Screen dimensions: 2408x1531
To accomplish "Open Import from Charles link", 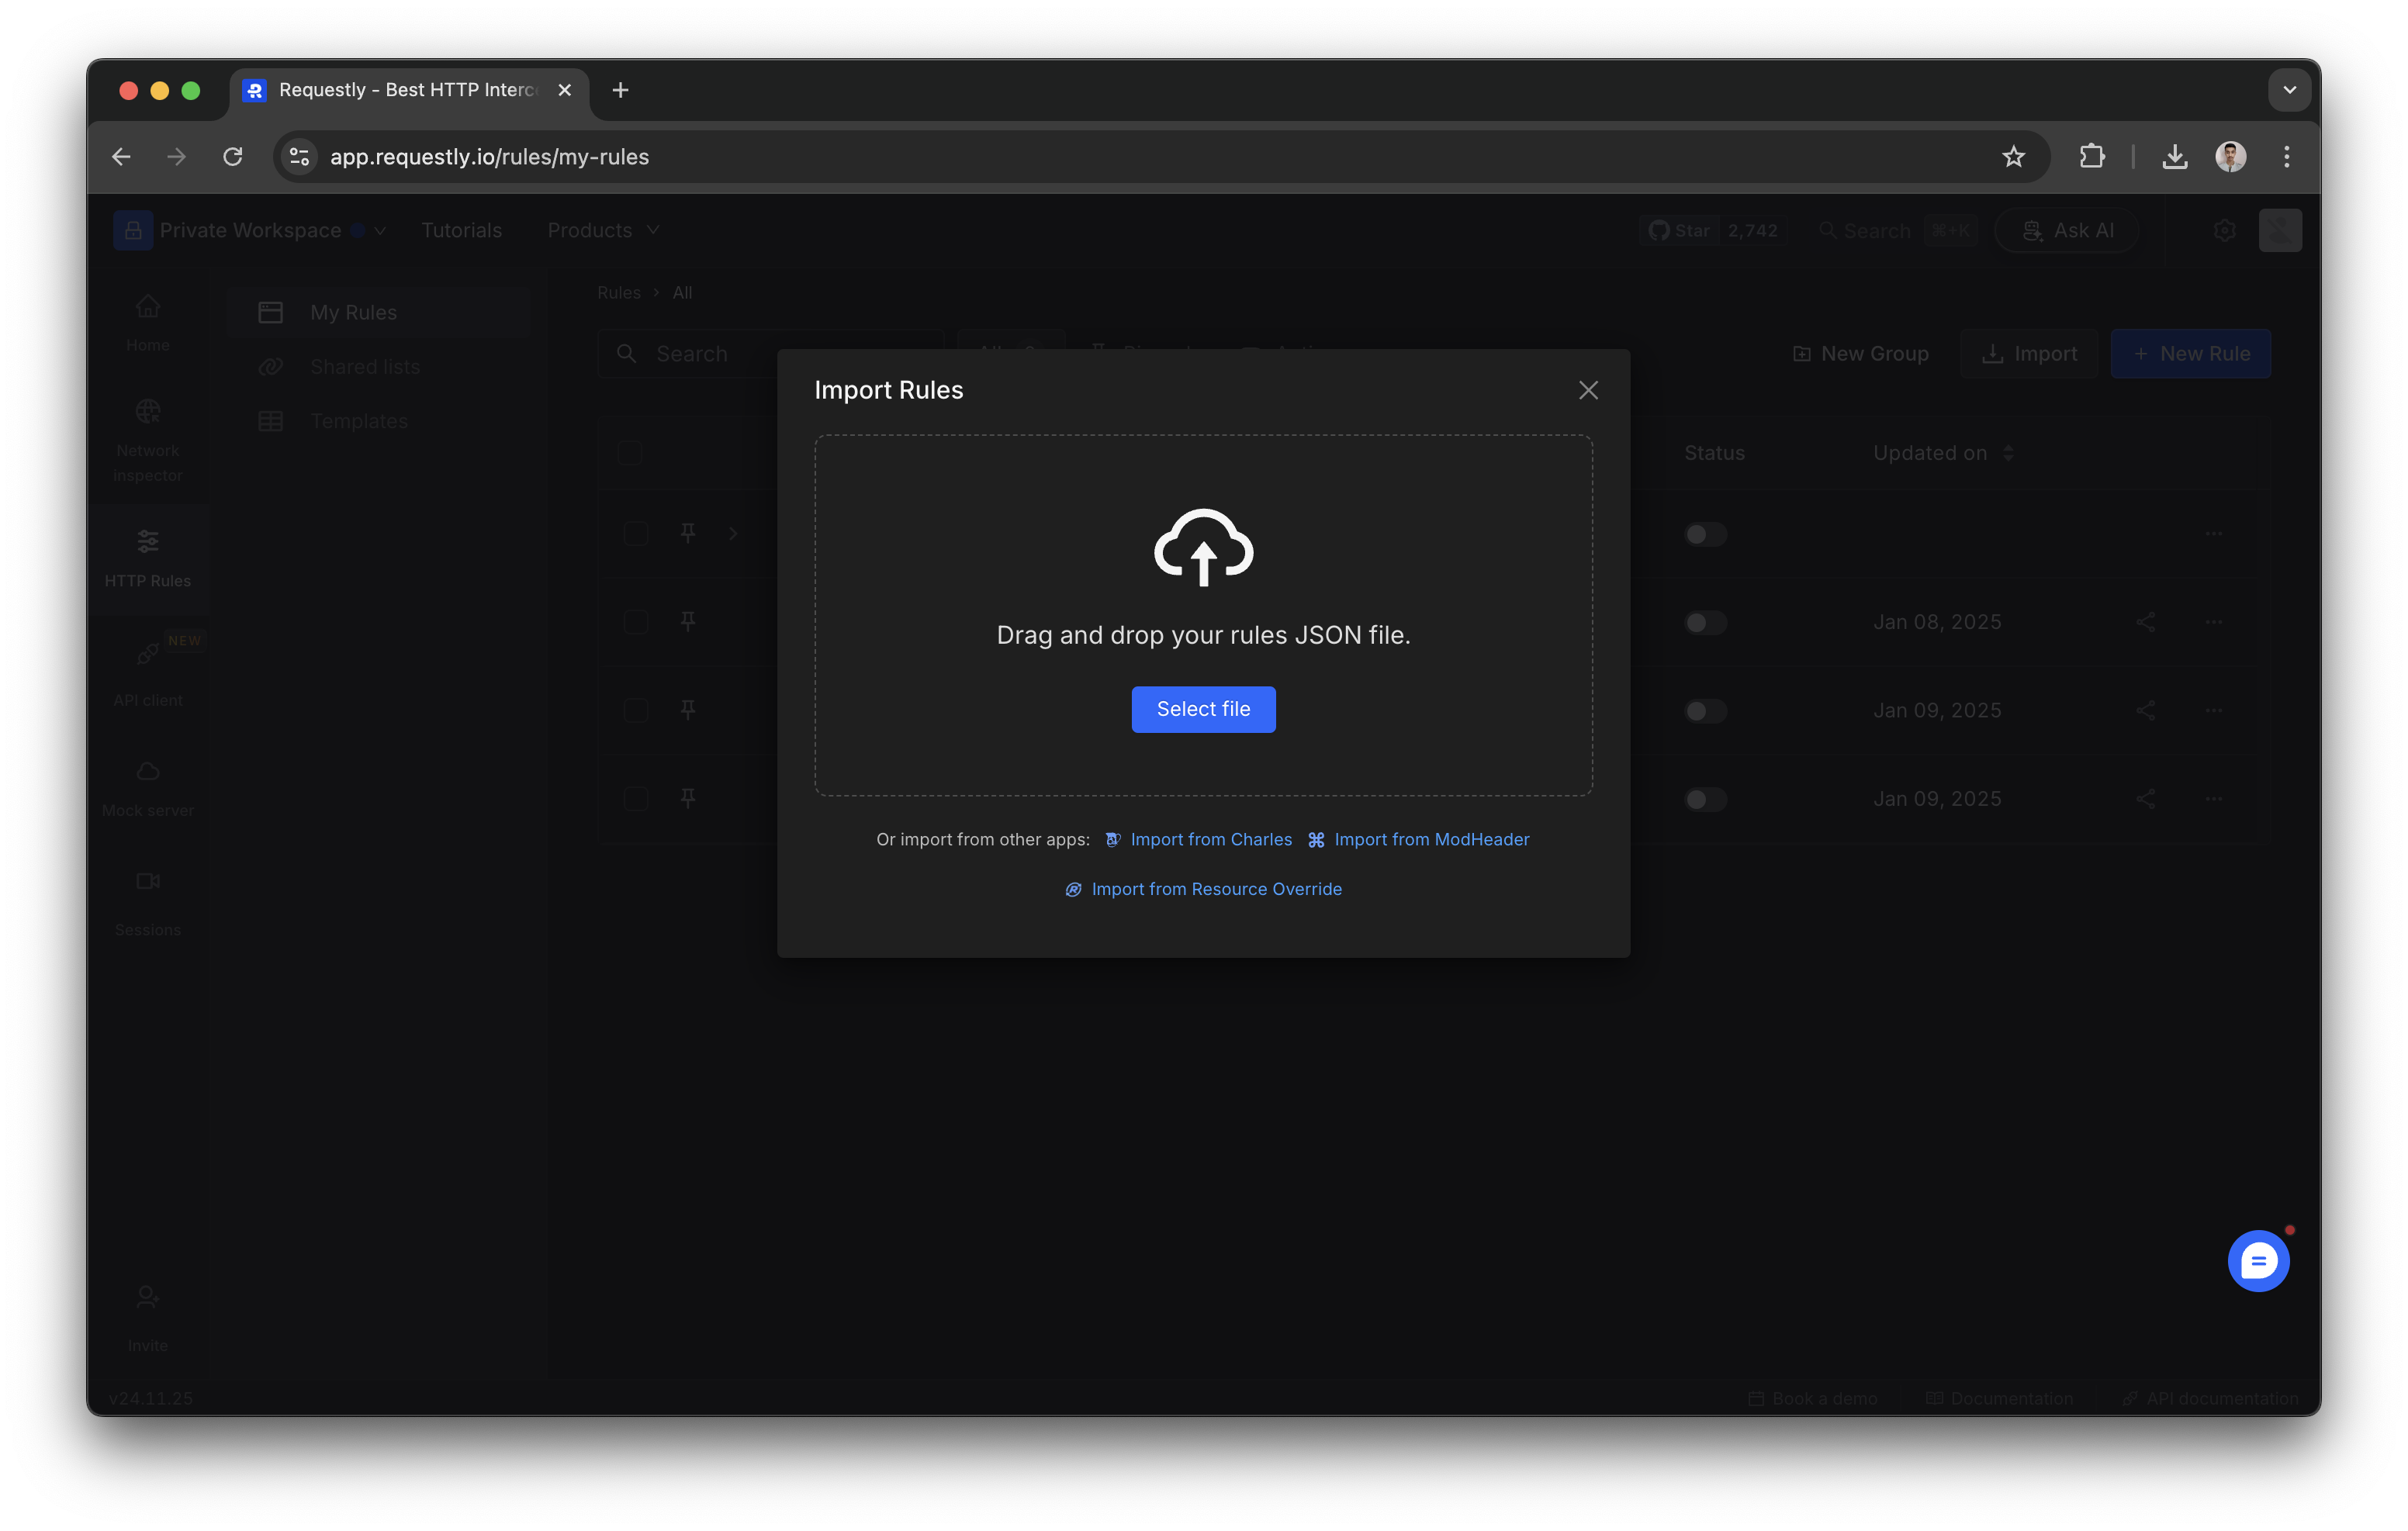I will click(1210, 839).
